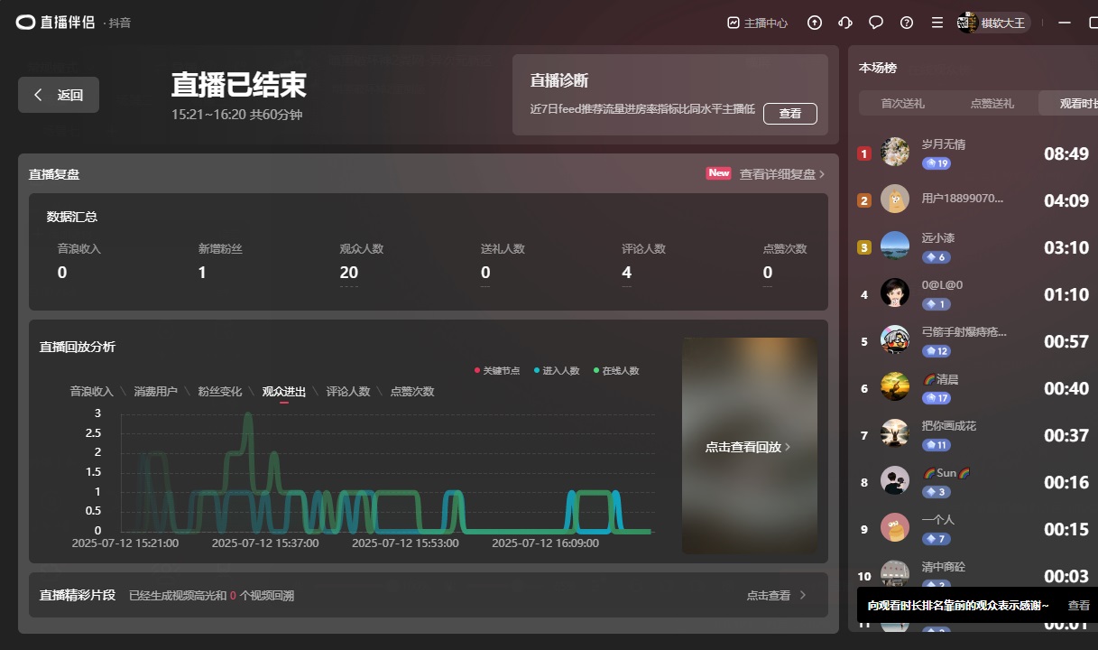Image resolution: width=1098 pixels, height=650 pixels.
Task: Click rank 2 badge in leaderboard
Action: [864, 201]
